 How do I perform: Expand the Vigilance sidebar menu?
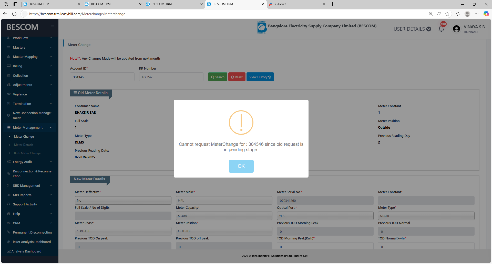point(30,94)
